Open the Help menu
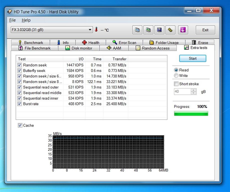 26,20
